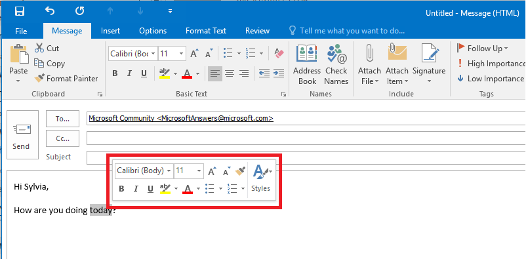Open the File tab
The image size is (528, 265).
click(21, 31)
